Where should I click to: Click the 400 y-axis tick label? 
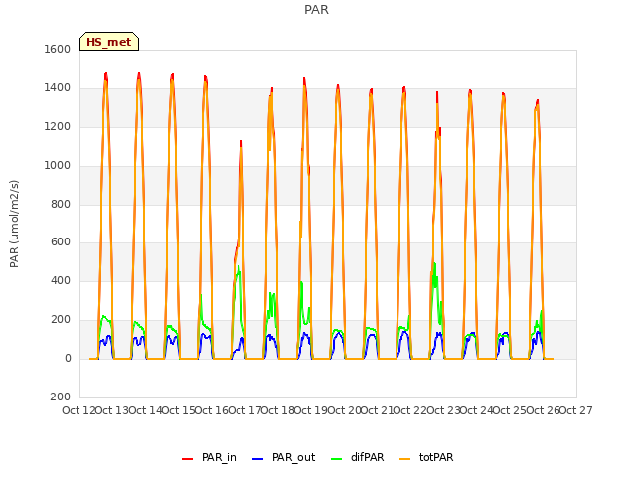tap(61, 280)
